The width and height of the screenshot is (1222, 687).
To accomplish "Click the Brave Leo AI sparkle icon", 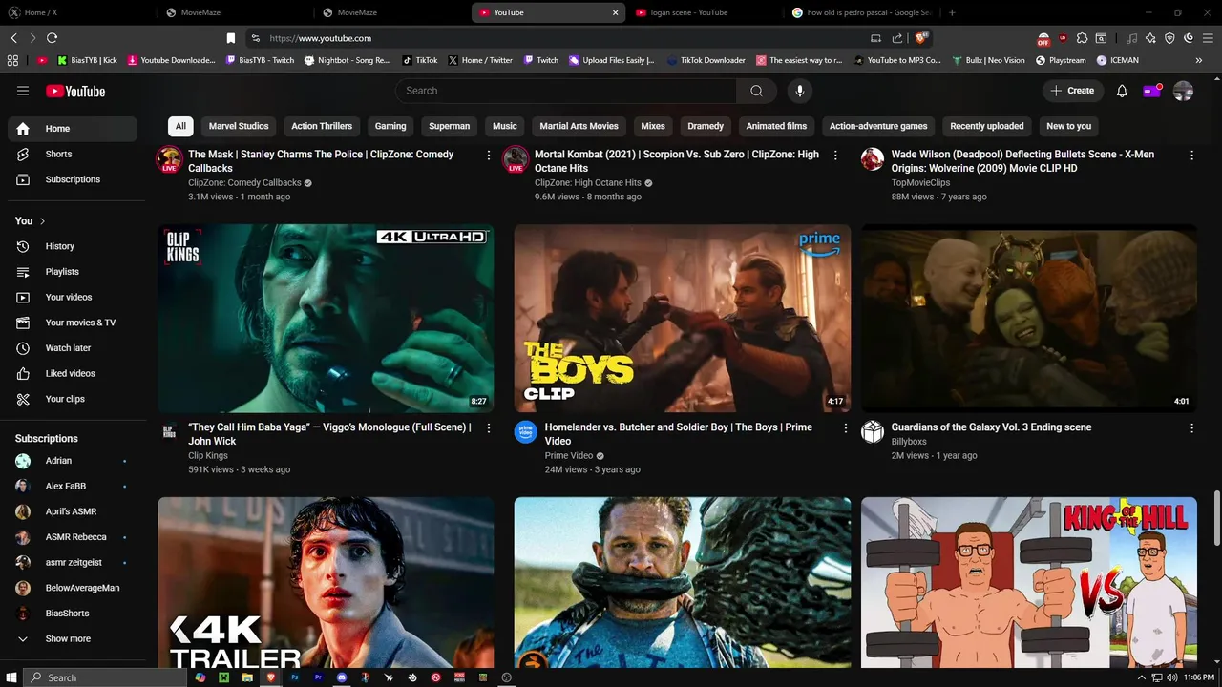I will (1150, 38).
